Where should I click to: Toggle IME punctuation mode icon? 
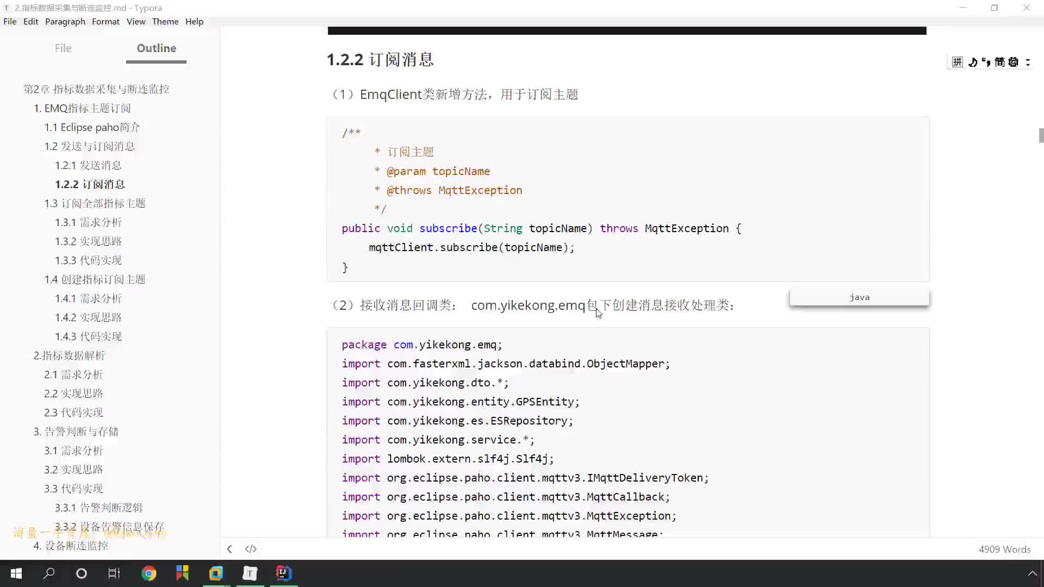click(986, 62)
